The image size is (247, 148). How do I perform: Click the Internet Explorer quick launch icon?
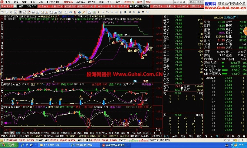pos(22,145)
